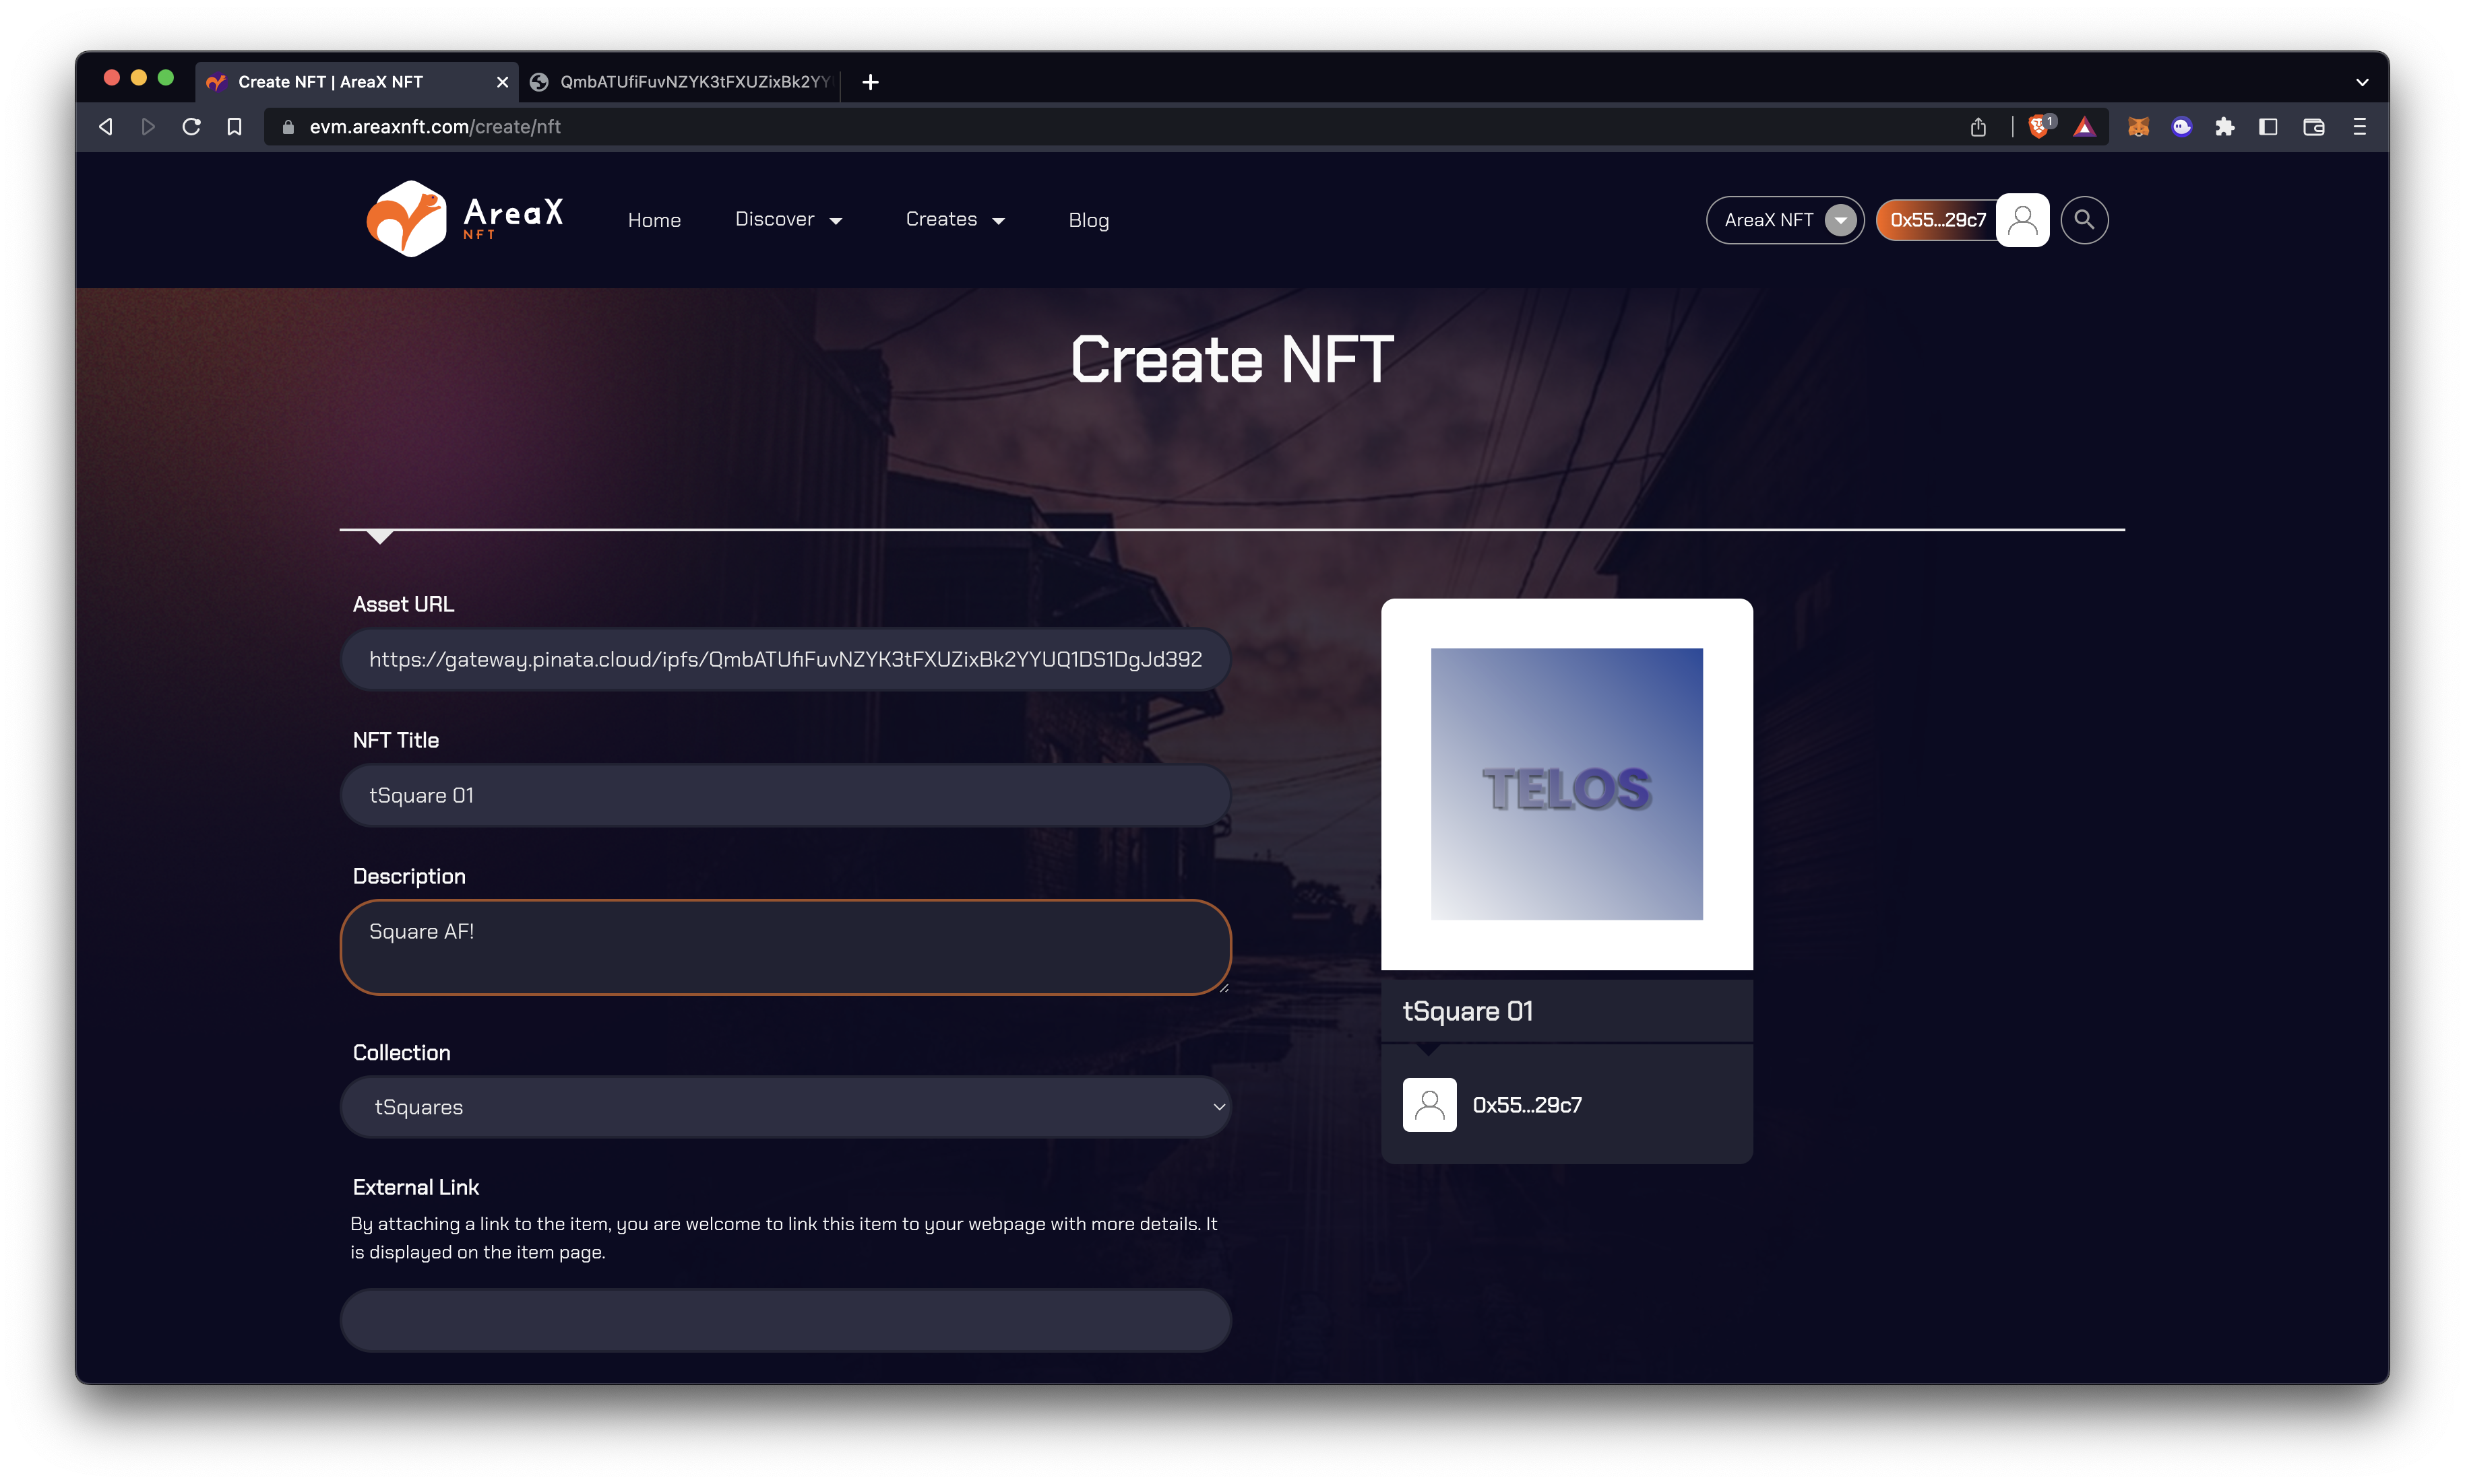Bookmark this page with bookmark icon
This screenshot has height=1484, width=2465.
click(234, 127)
